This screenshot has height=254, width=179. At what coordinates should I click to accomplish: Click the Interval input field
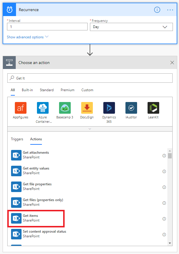pyautogui.click(x=47, y=27)
